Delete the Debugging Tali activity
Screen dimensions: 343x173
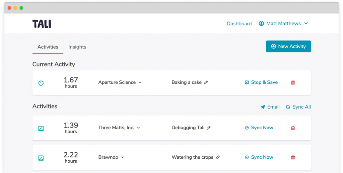[293, 128]
